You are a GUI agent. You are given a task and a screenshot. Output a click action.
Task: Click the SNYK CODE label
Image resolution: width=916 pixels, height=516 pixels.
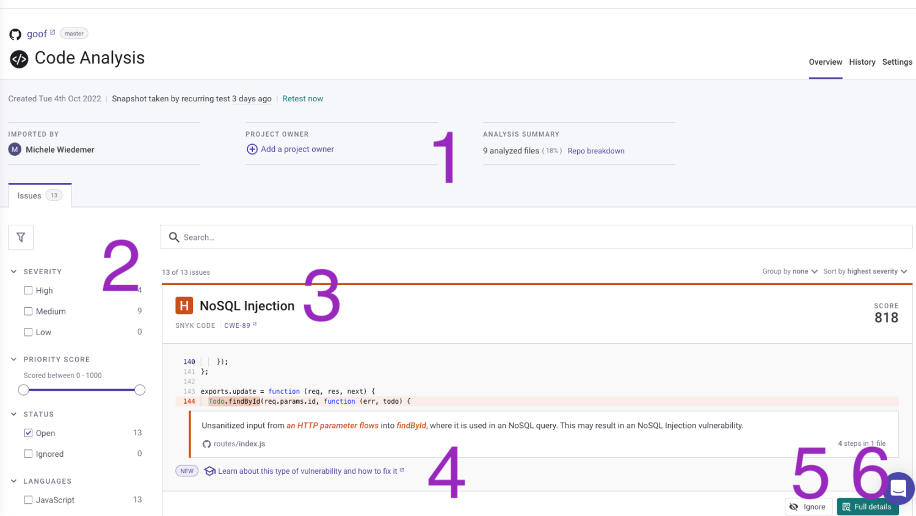[195, 325]
